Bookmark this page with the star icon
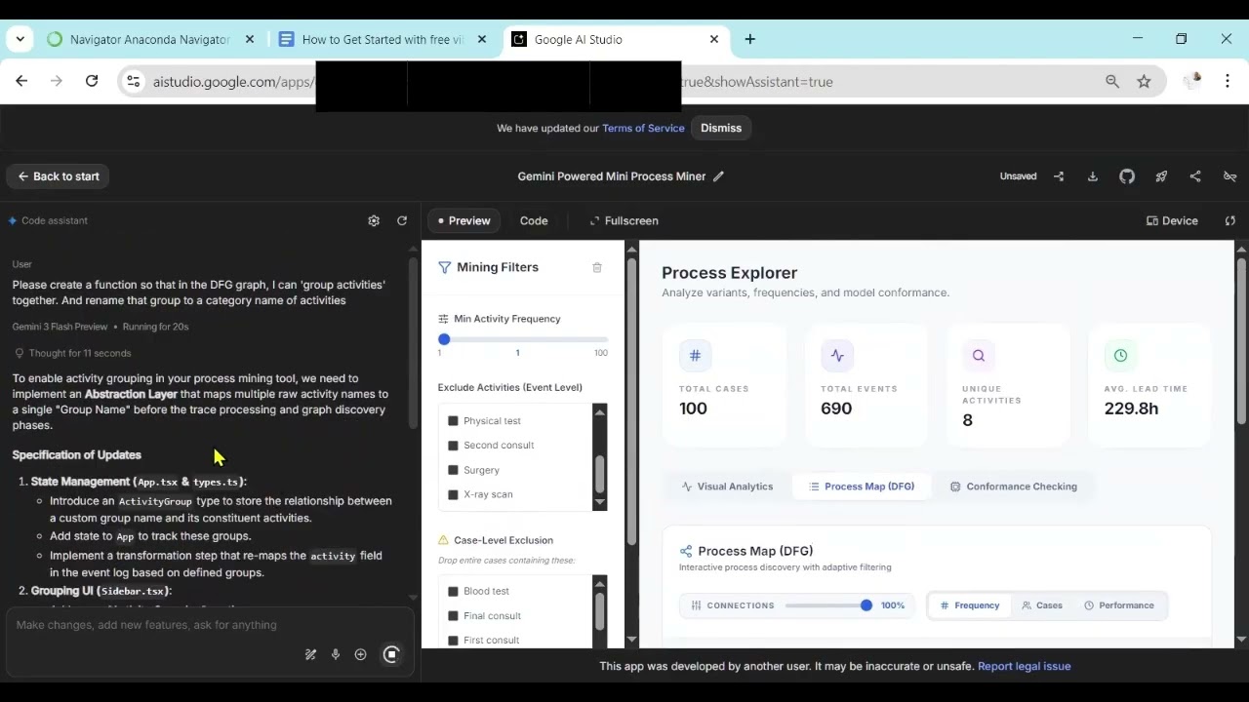The image size is (1249, 702). click(x=1144, y=82)
